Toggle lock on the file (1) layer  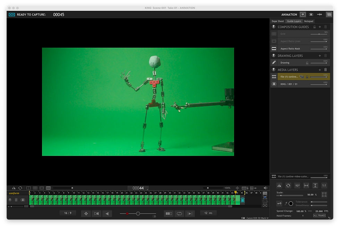tap(307, 77)
